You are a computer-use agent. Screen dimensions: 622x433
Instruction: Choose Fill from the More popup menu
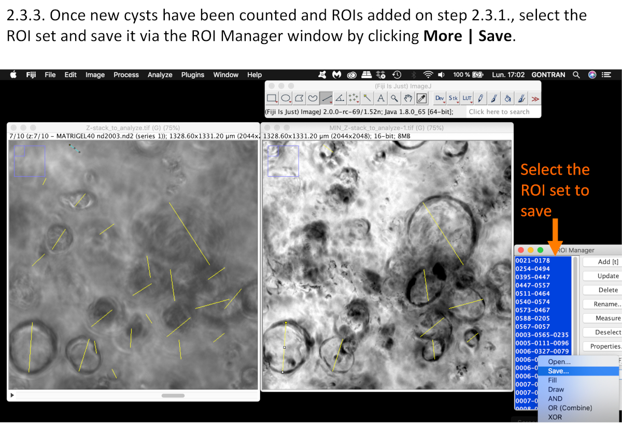coord(578,380)
